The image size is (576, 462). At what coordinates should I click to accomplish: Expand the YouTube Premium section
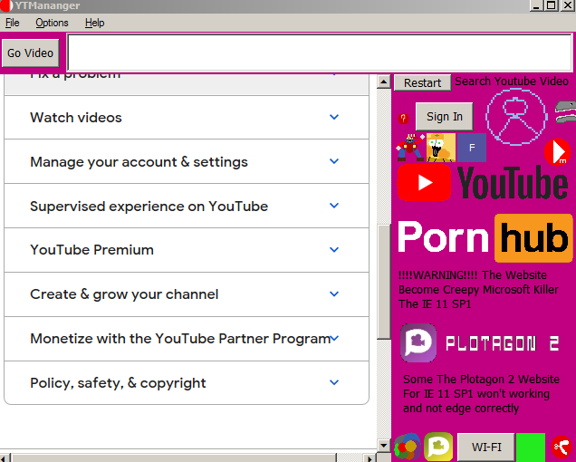click(187, 250)
